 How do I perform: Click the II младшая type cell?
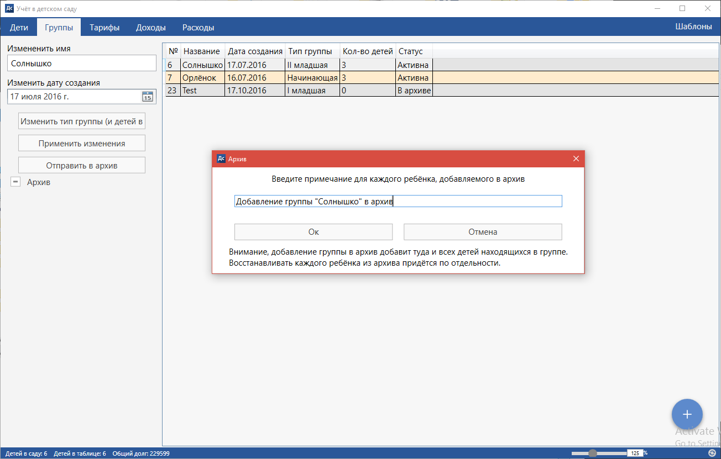tap(312, 65)
